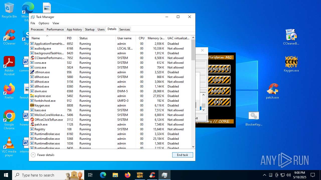Switch to the Performance tab
This screenshot has width=321, height=180.
55,29
